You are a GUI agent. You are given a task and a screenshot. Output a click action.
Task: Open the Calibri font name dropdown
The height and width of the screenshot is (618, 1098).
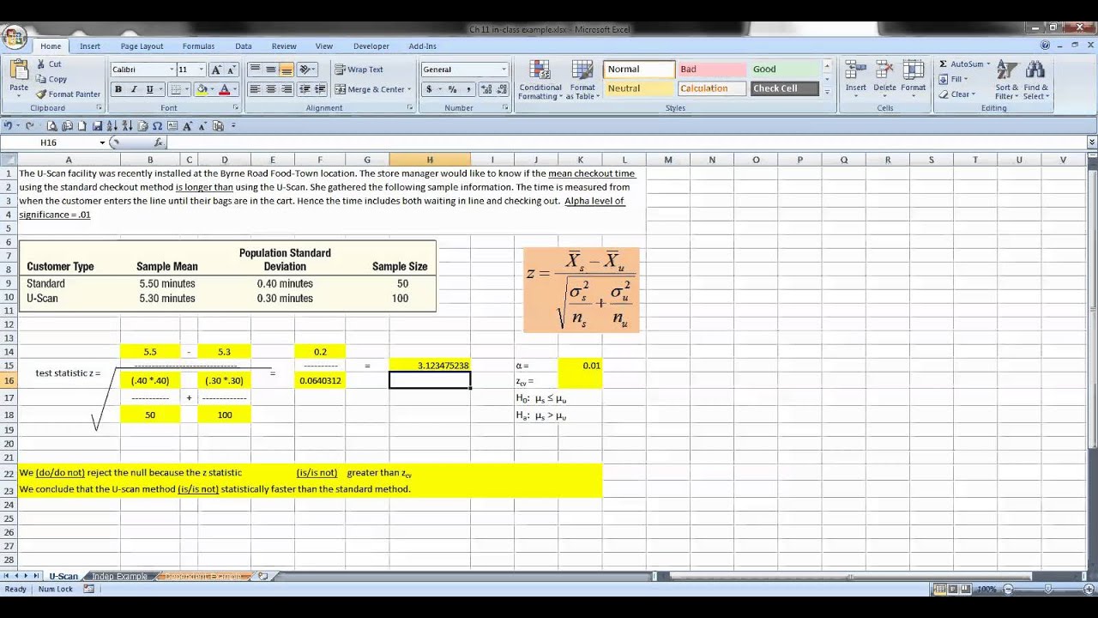click(172, 70)
